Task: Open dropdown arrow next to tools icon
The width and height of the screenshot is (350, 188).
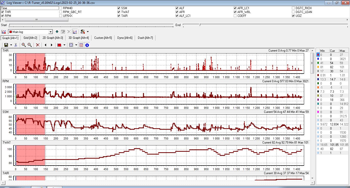Action: coord(88,32)
